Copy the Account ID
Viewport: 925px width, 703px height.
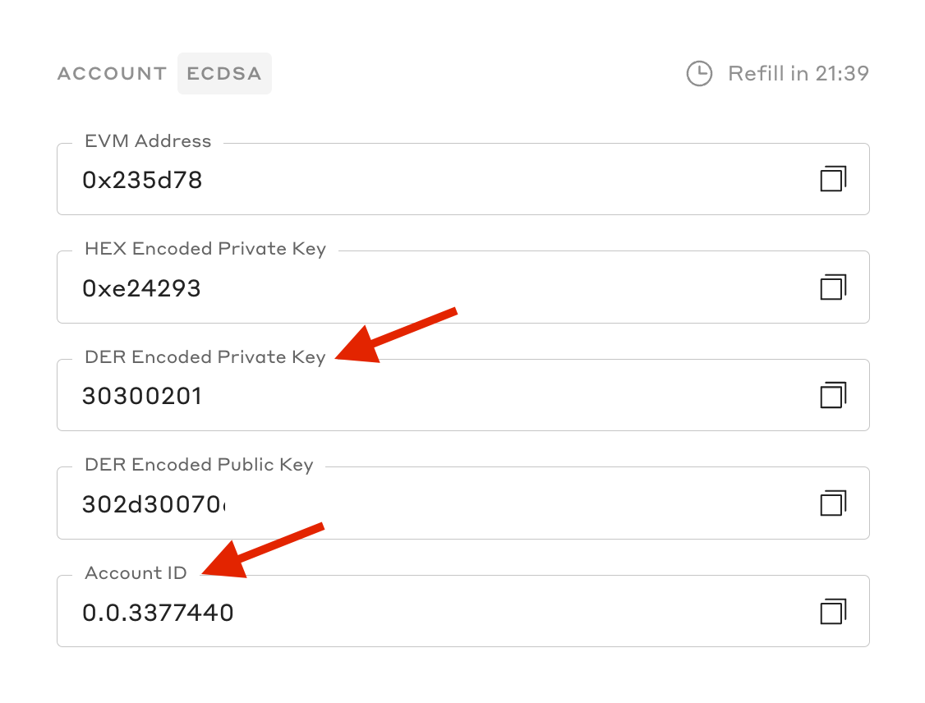pos(833,612)
